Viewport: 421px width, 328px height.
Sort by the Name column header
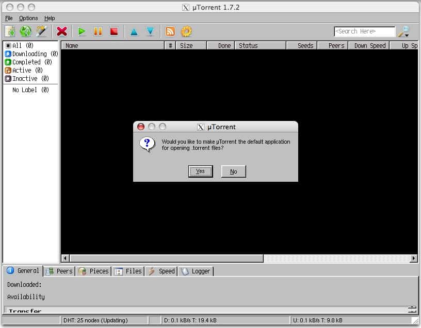[113, 45]
